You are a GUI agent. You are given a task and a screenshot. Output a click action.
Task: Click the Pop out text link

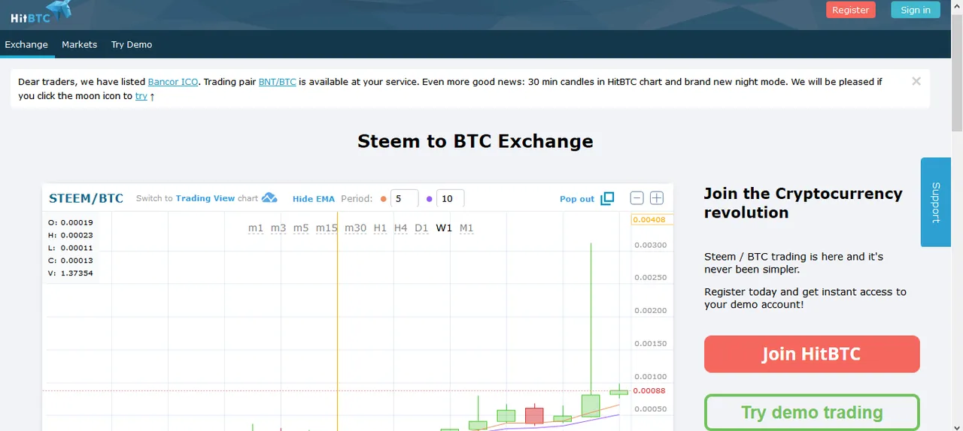(x=577, y=199)
